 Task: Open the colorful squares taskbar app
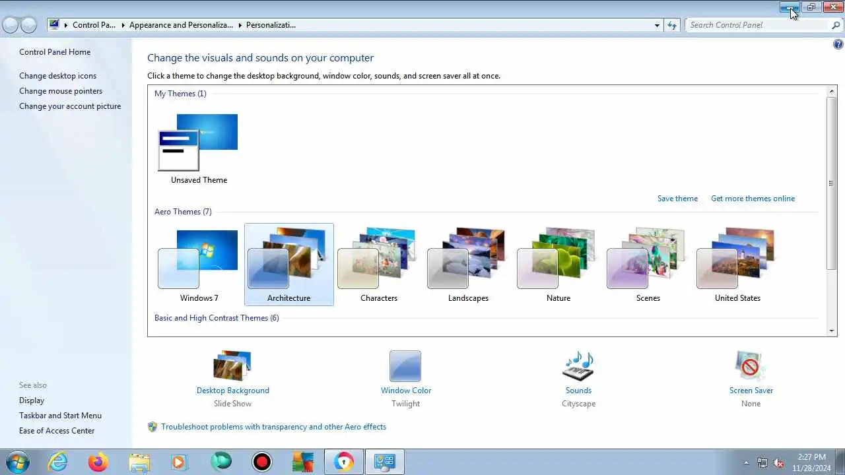(x=303, y=462)
